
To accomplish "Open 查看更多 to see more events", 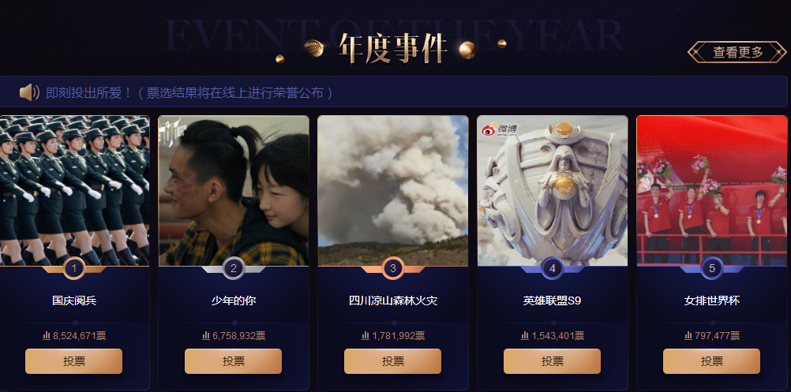I will pyautogui.click(x=737, y=52).
